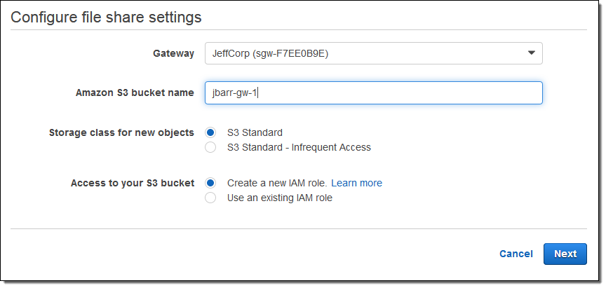Click the 'Access to your S3 bucket' label
The width and height of the screenshot is (606, 288).
pyautogui.click(x=133, y=183)
